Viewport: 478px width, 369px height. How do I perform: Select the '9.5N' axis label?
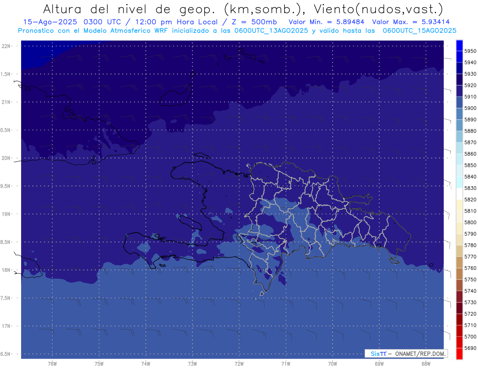(x=6, y=186)
